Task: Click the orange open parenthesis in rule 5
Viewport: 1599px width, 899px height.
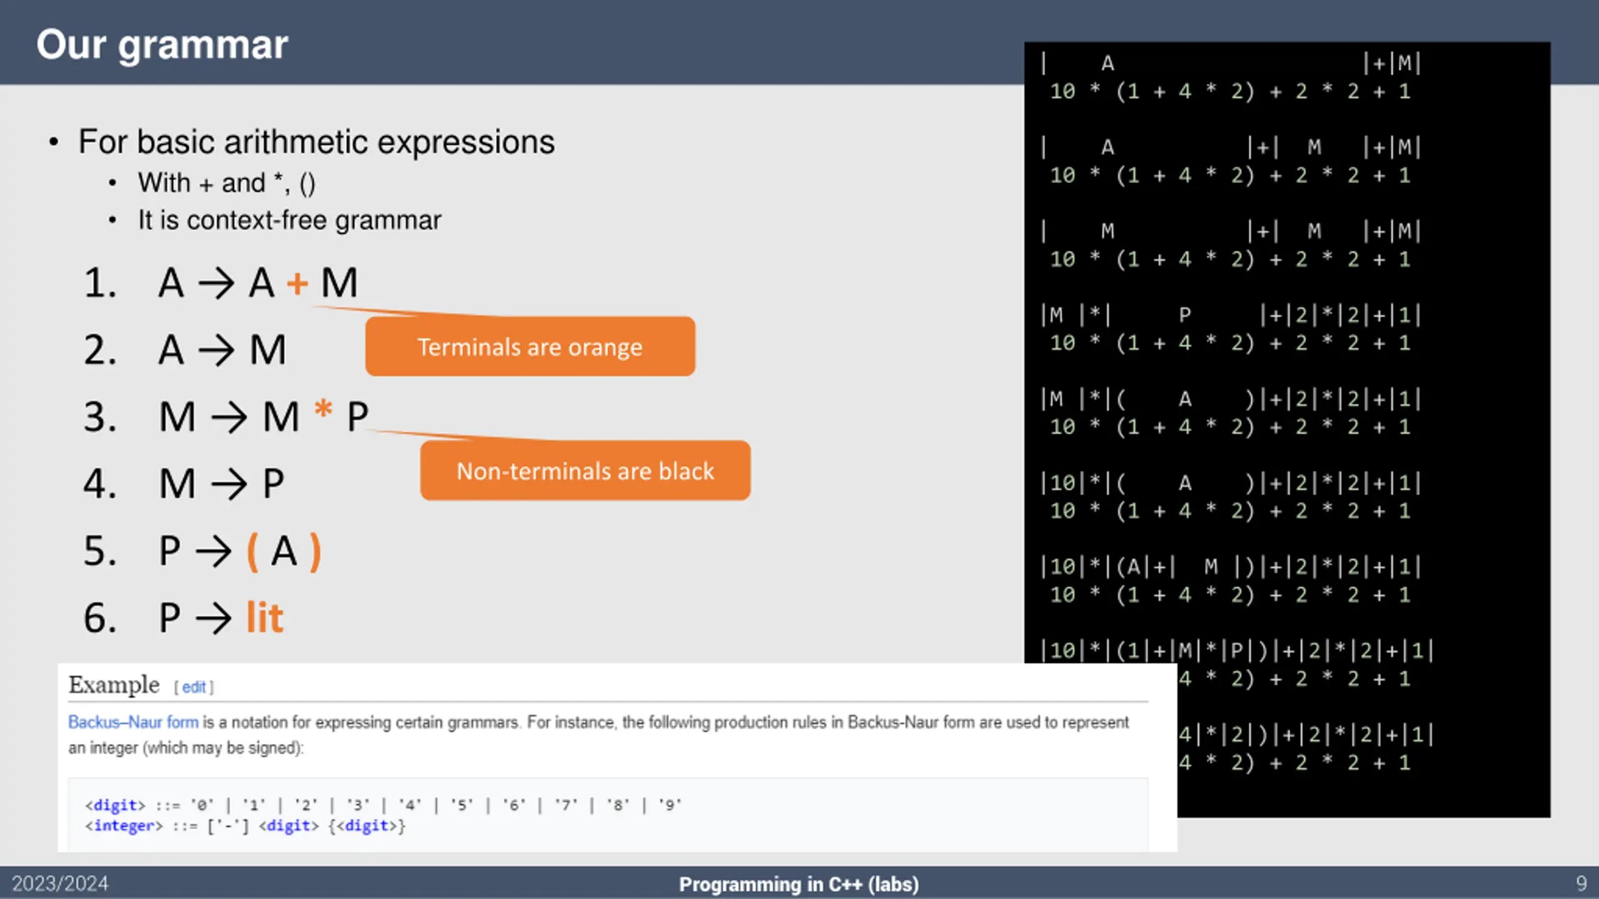Action: [253, 552]
